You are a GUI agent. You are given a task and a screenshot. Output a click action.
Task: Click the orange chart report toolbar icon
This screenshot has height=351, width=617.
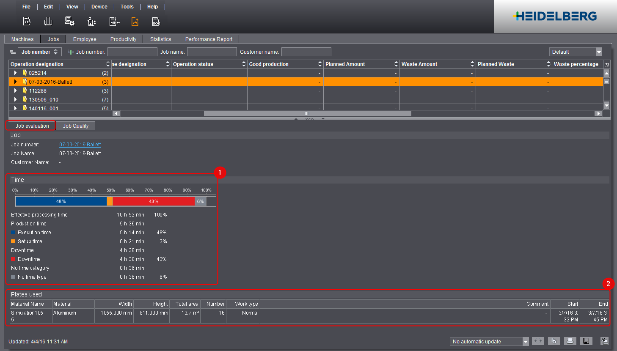tap(135, 22)
